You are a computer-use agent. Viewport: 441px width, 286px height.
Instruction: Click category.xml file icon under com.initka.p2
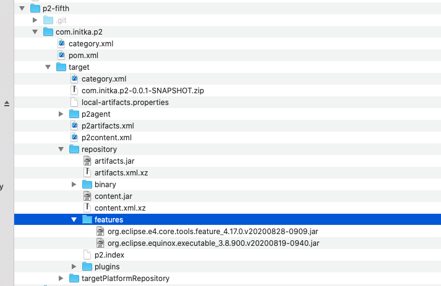tap(61, 43)
